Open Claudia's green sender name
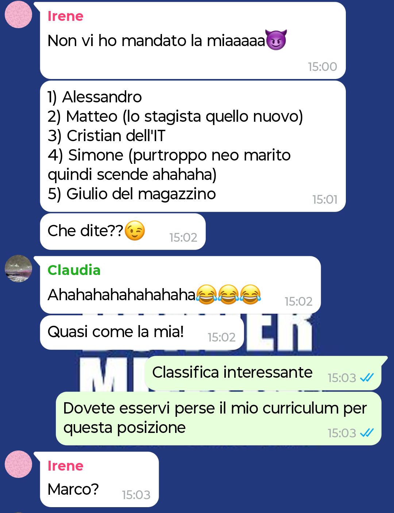The width and height of the screenshot is (394, 513). [x=74, y=270]
